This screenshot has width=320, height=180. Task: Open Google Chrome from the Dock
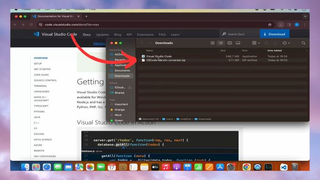point(246,167)
